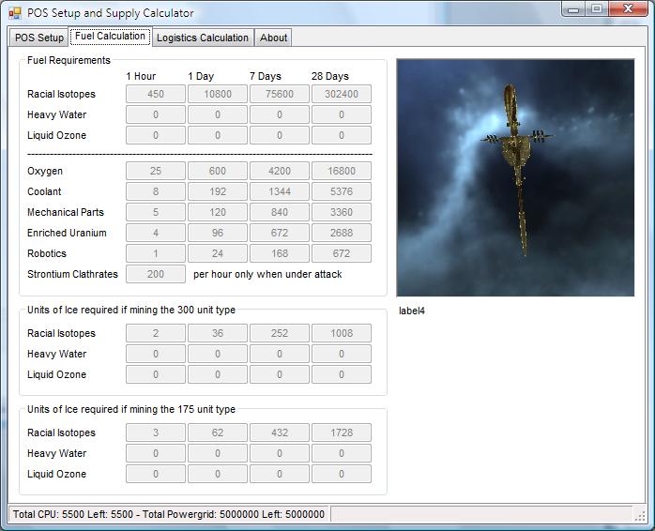Click 'per hour only when under attack' text

point(267,274)
